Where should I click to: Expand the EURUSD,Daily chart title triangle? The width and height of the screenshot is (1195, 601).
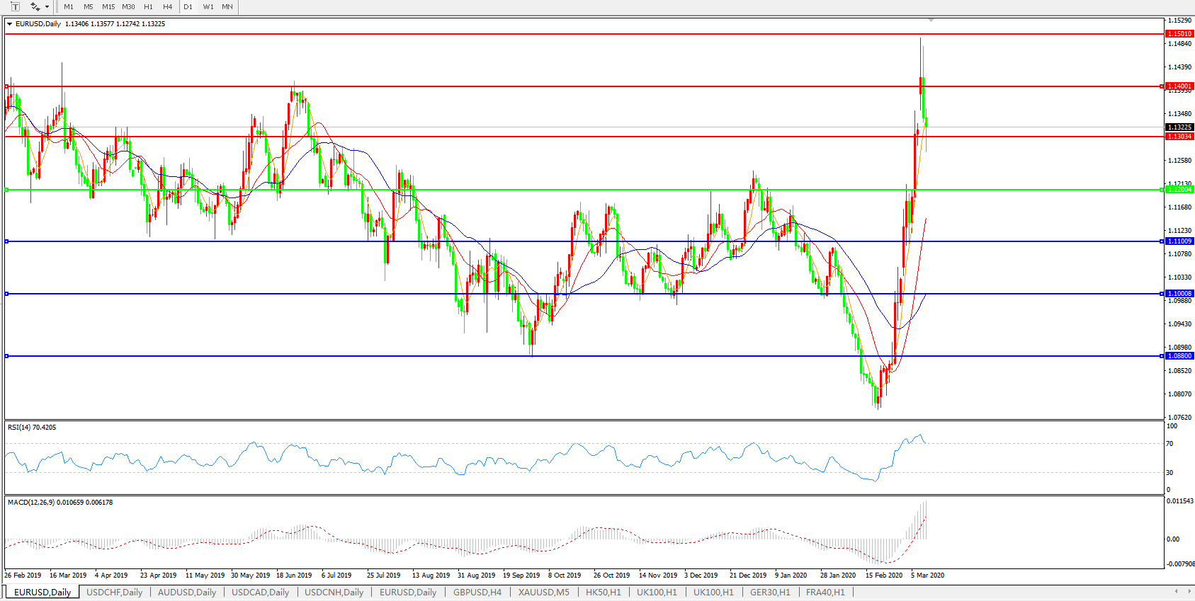point(10,24)
